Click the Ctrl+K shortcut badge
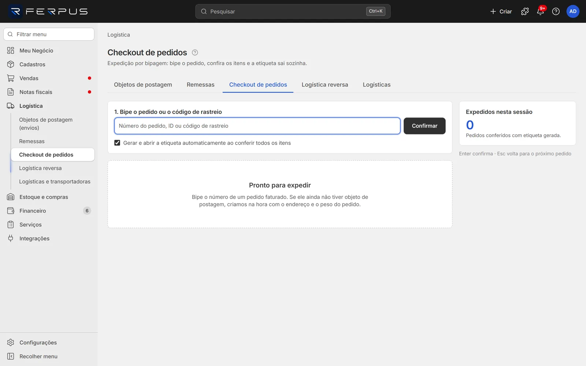The width and height of the screenshot is (586, 366). pos(376,11)
